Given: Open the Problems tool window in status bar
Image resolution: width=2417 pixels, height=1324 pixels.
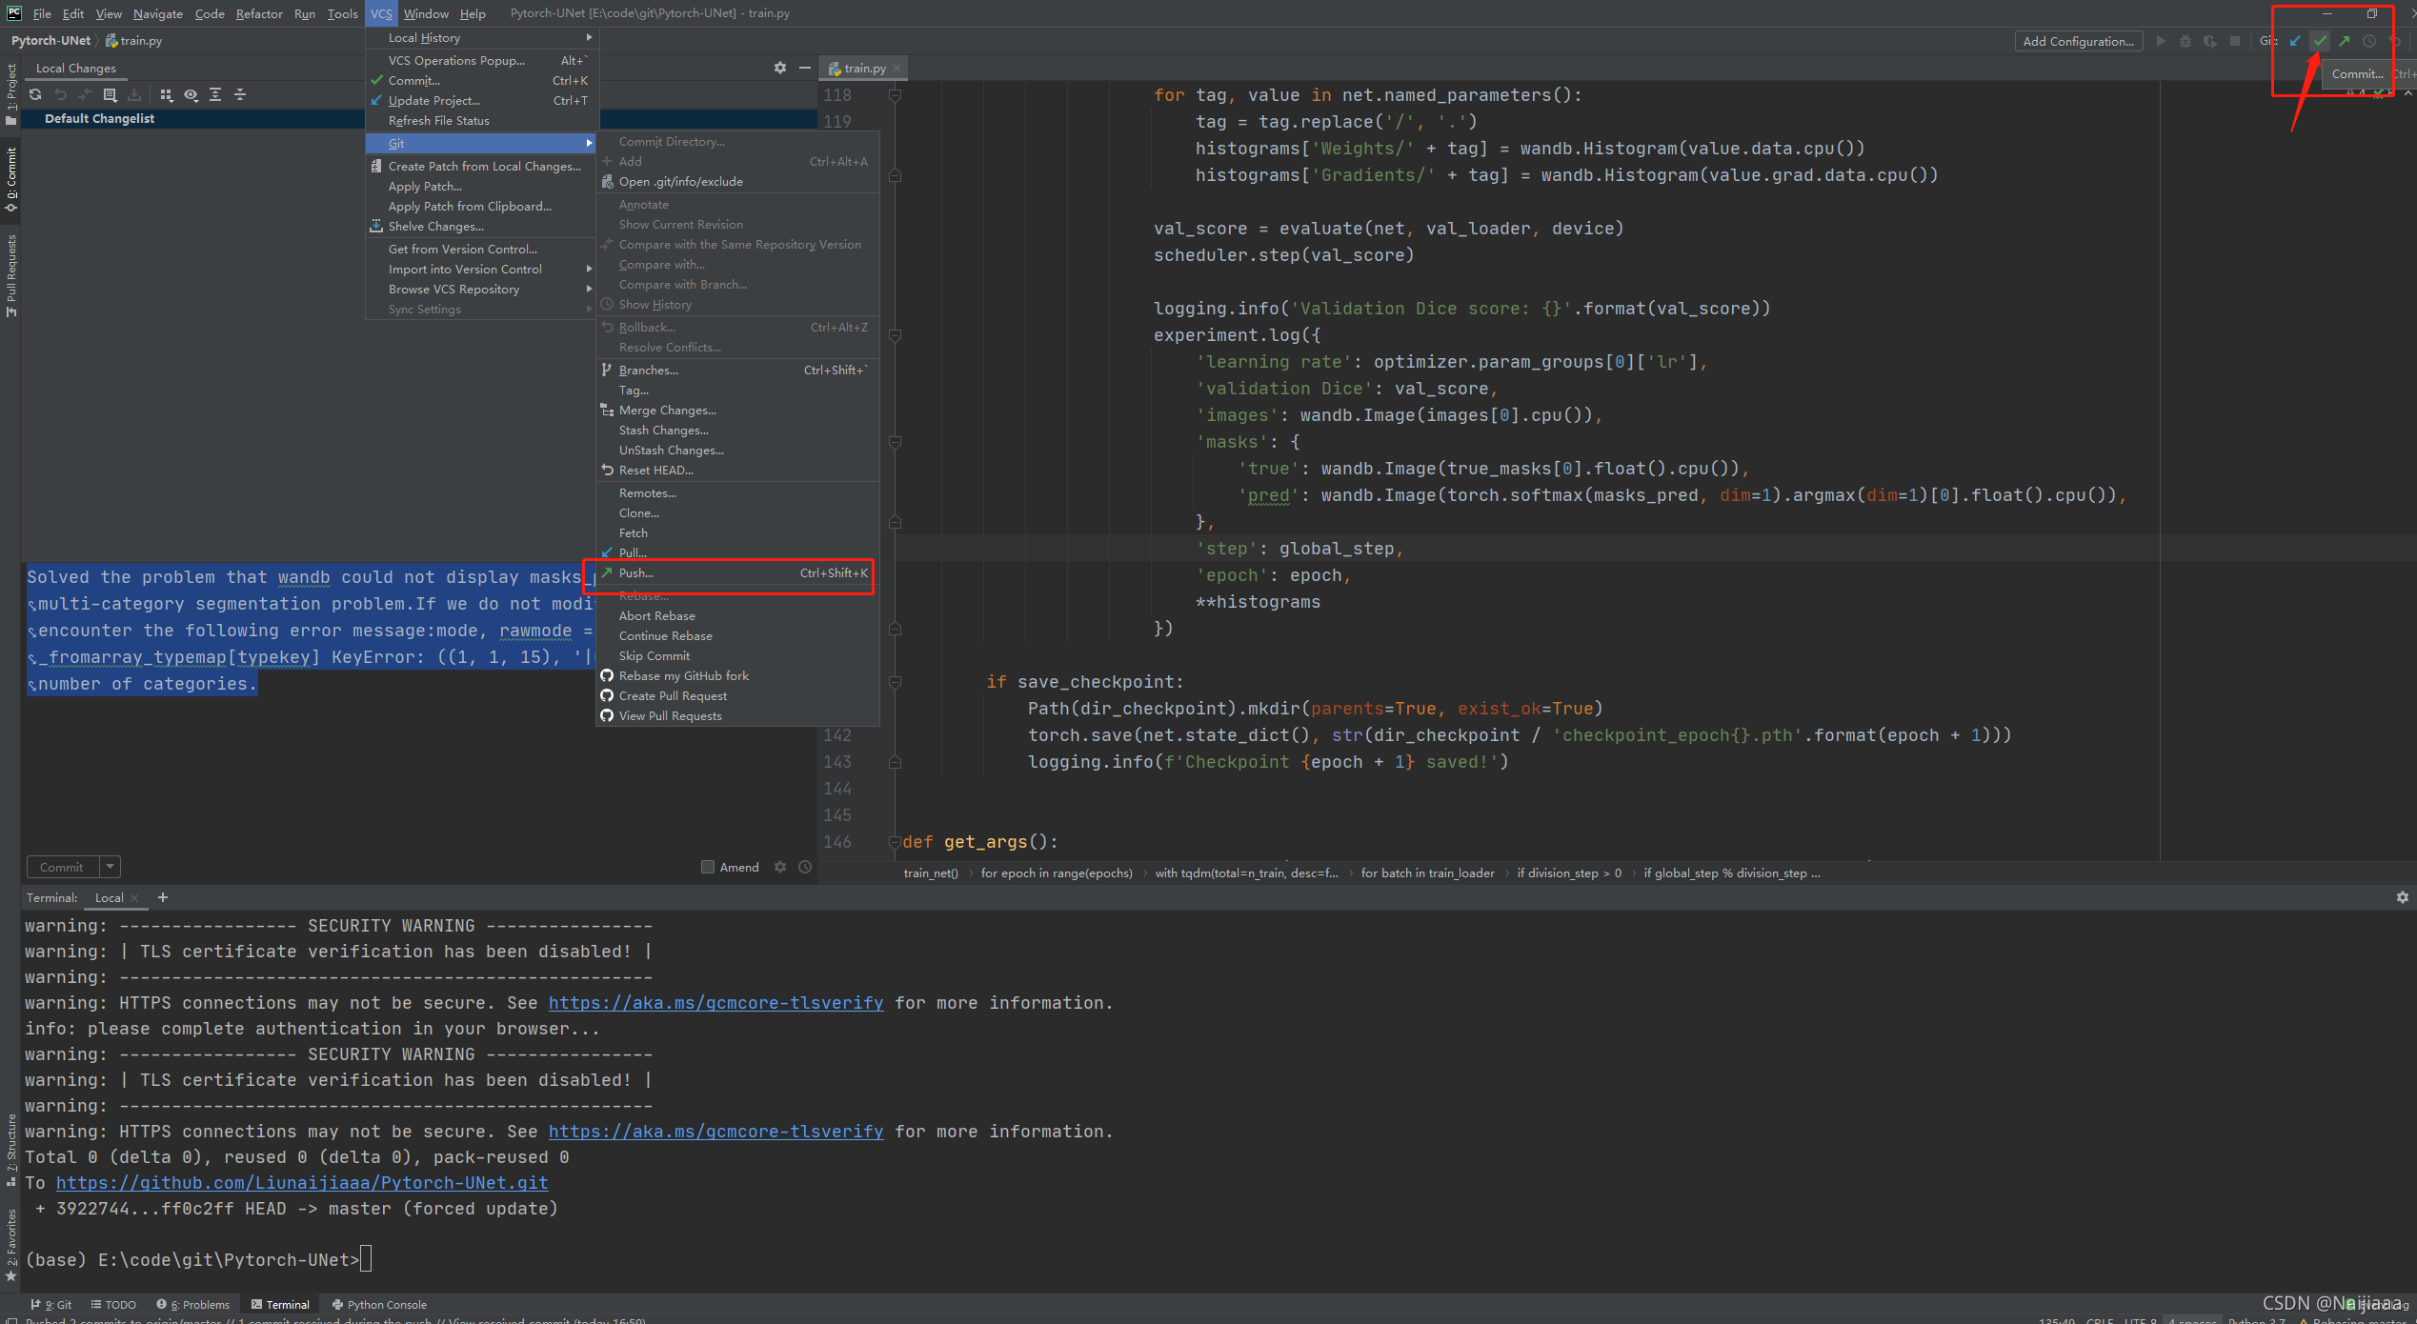Looking at the screenshot, I should 193,1305.
